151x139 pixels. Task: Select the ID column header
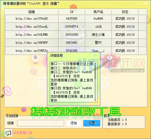pos(71,12)
